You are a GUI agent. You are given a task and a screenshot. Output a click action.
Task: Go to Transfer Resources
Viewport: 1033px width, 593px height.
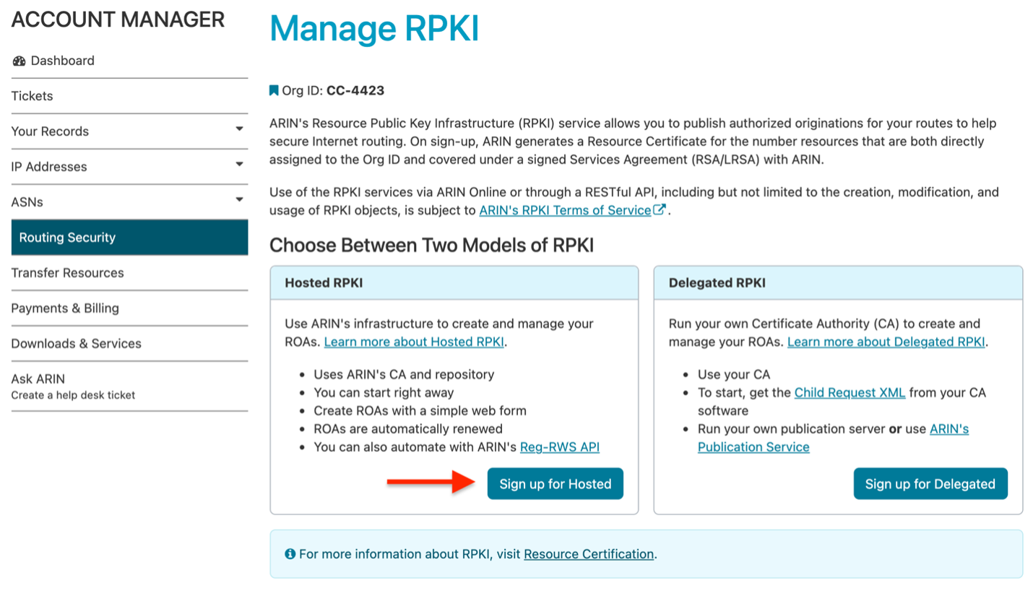pos(129,273)
